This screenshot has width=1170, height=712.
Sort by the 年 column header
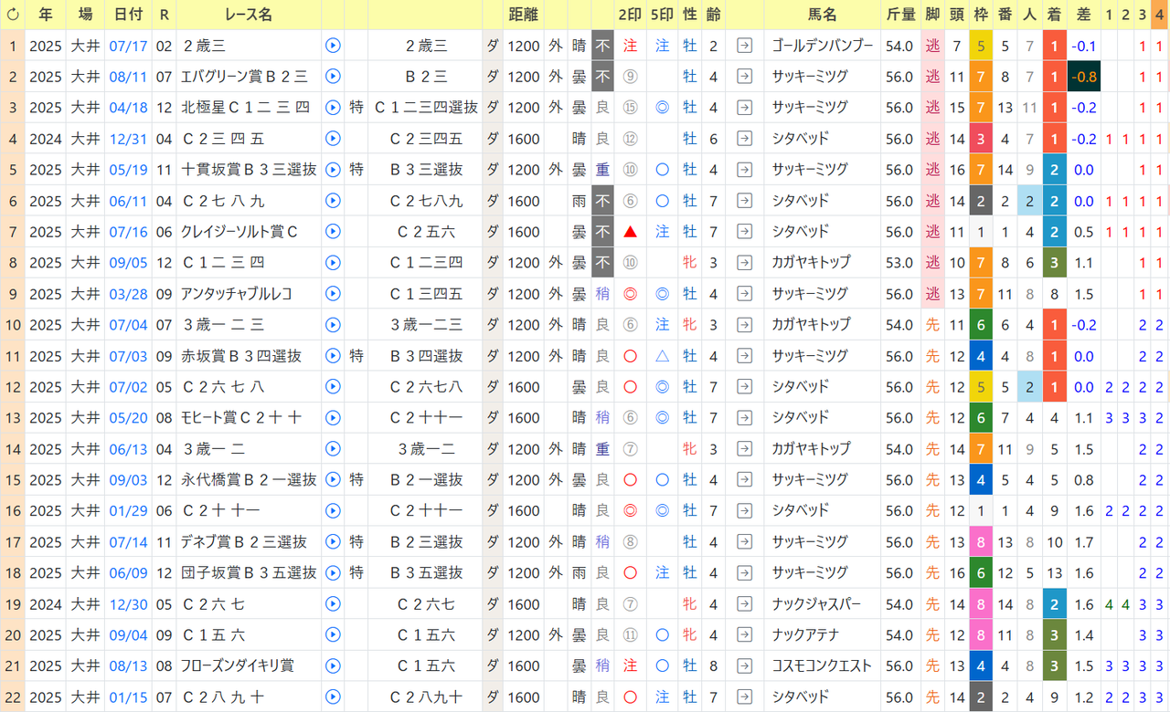(x=46, y=15)
